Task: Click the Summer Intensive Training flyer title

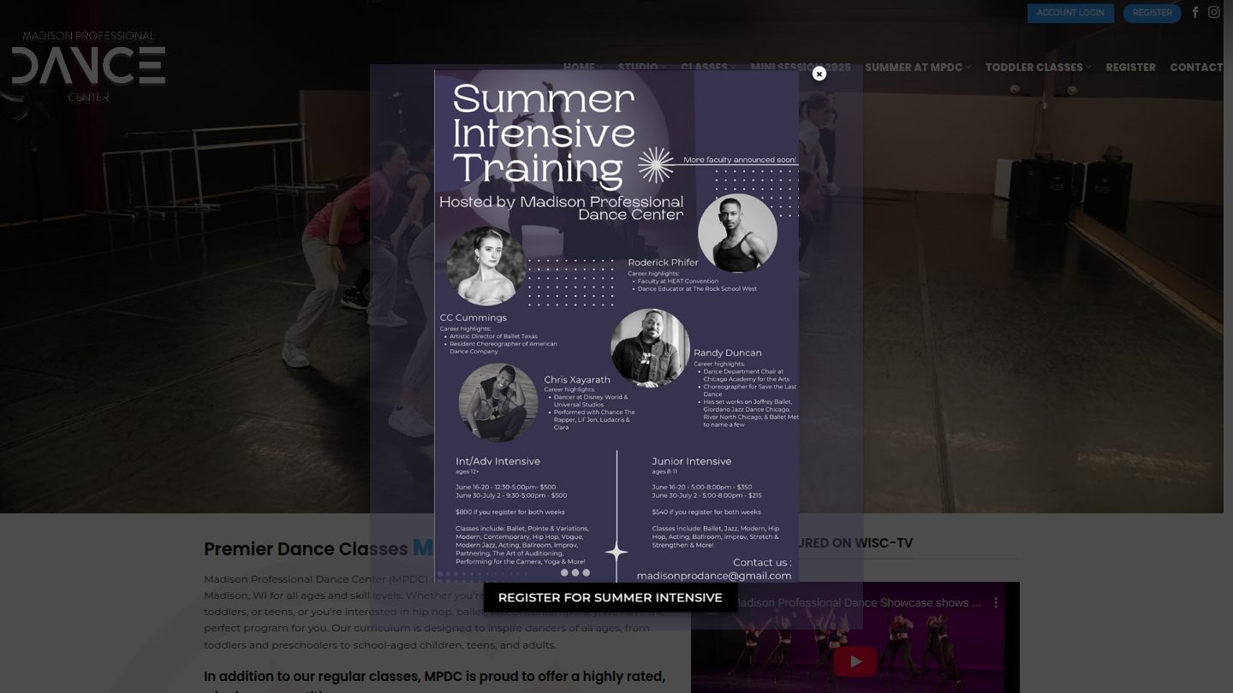Action: point(544,133)
